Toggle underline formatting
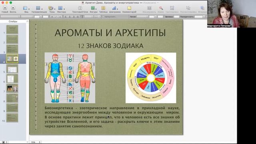The image size is (256, 144). click(x=60, y=17)
